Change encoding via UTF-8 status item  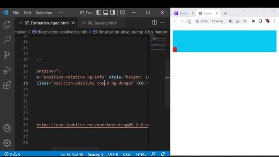[x=113, y=154]
